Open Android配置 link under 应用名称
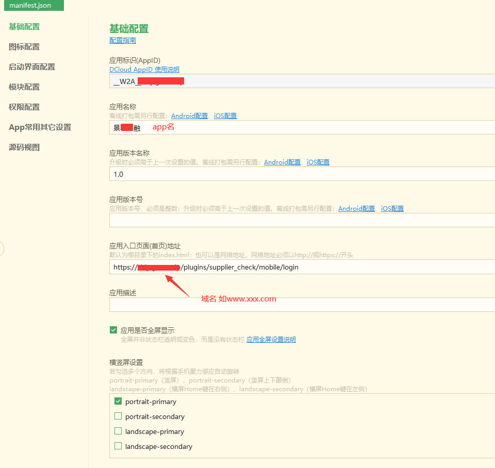The height and width of the screenshot is (468, 495). (189, 116)
